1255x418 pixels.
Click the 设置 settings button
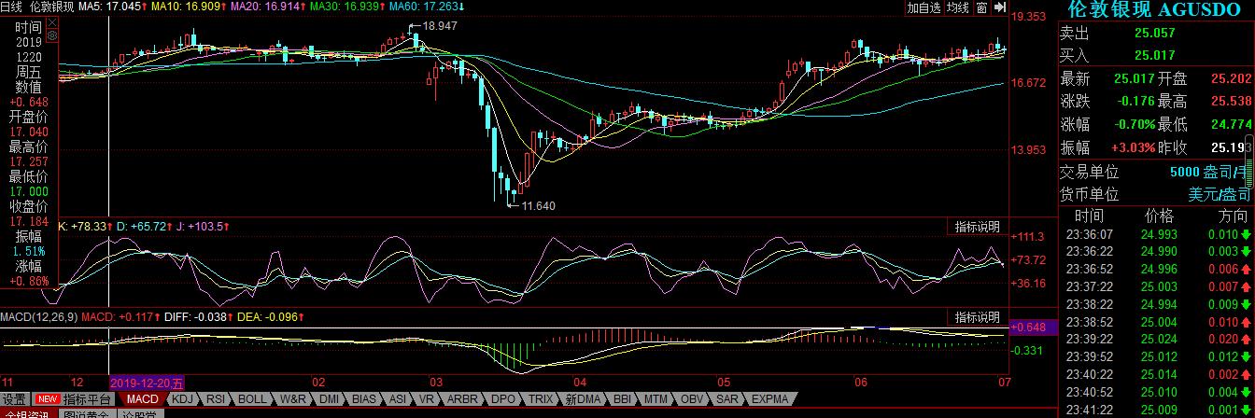pos(14,399)
